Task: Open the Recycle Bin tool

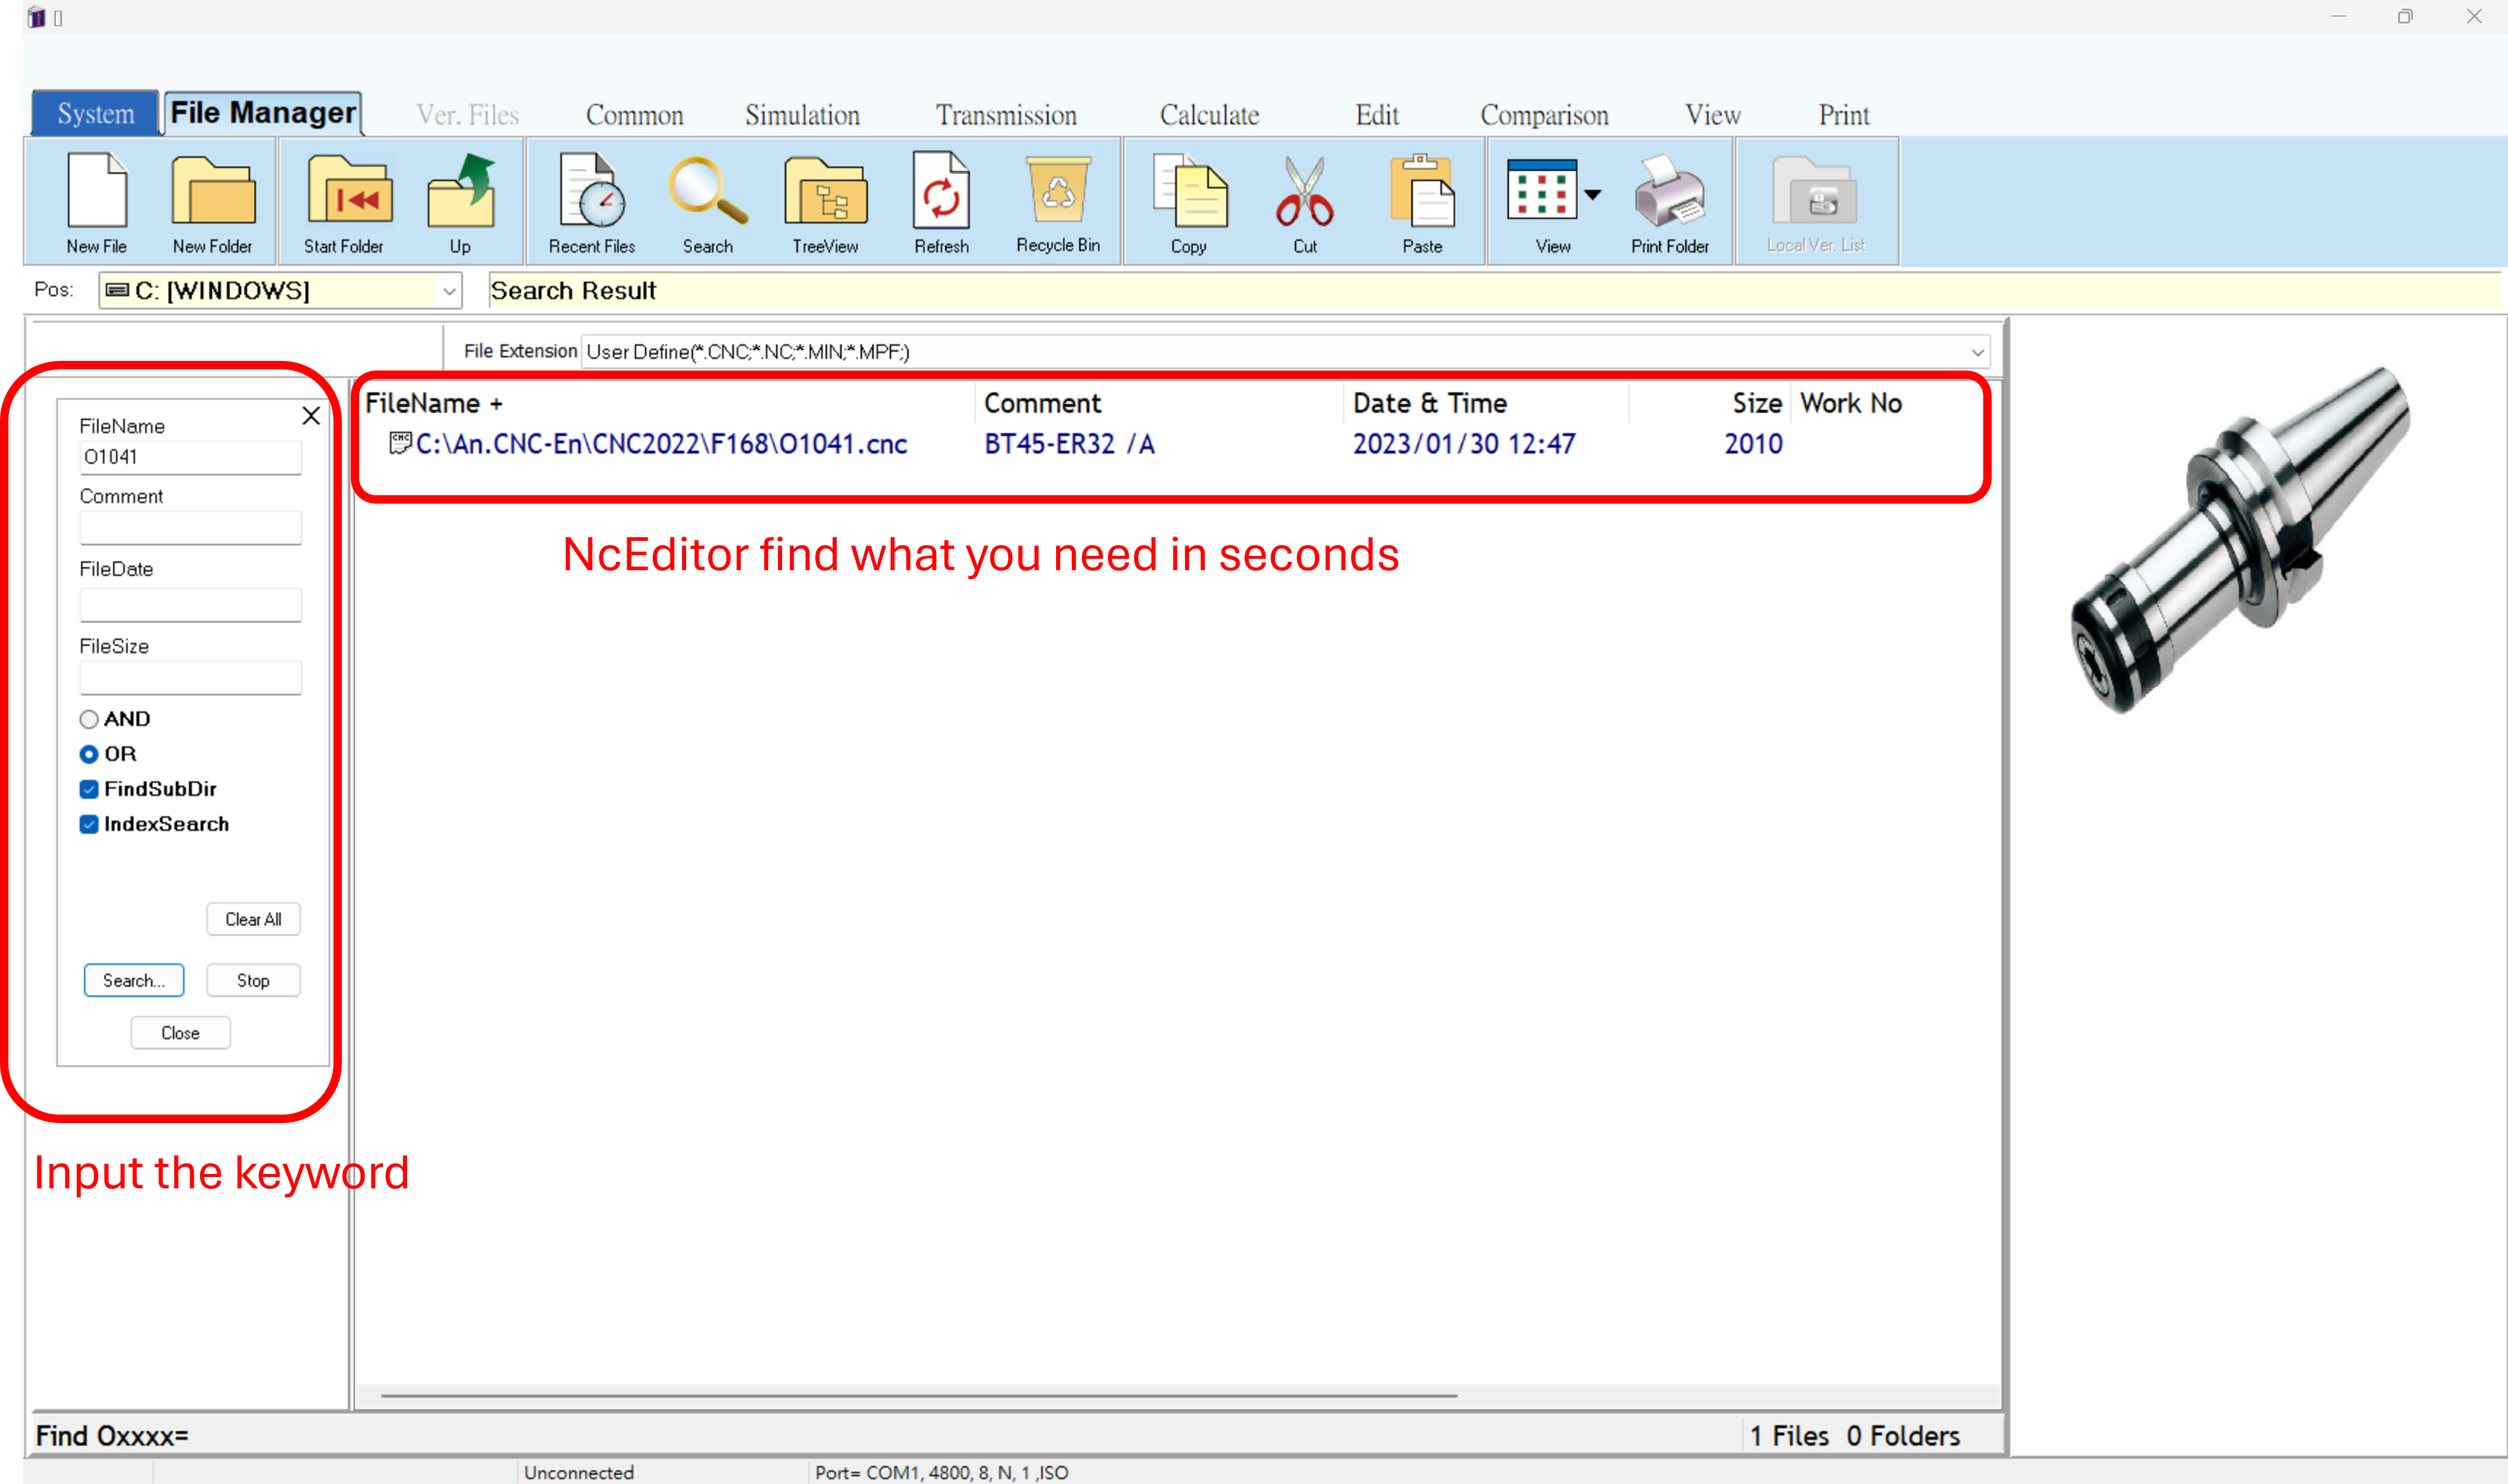Action: click(x=1058, y=192)
